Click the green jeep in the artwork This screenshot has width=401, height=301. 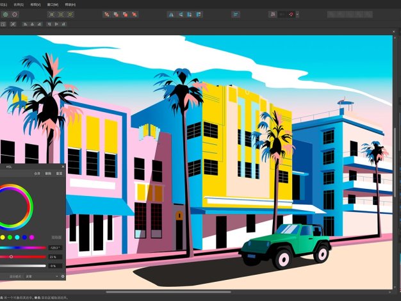(x=285, y=246)
